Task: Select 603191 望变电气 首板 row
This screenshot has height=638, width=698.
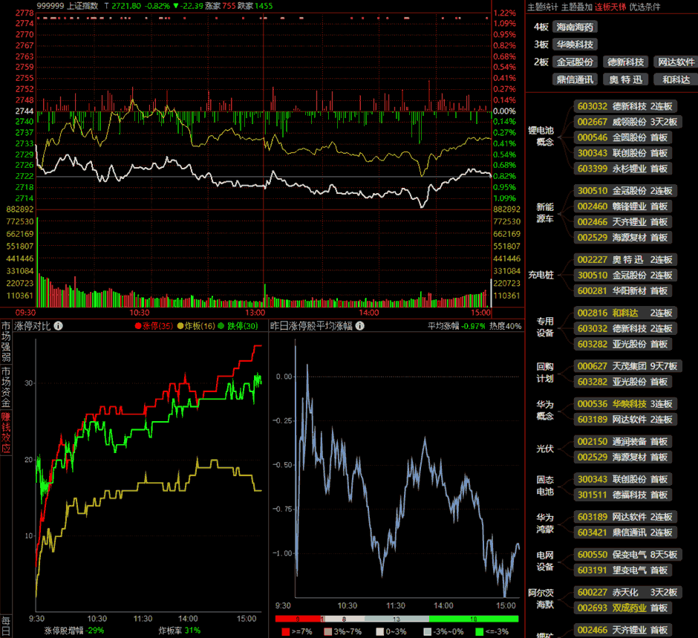Action: tap(622, 570)
